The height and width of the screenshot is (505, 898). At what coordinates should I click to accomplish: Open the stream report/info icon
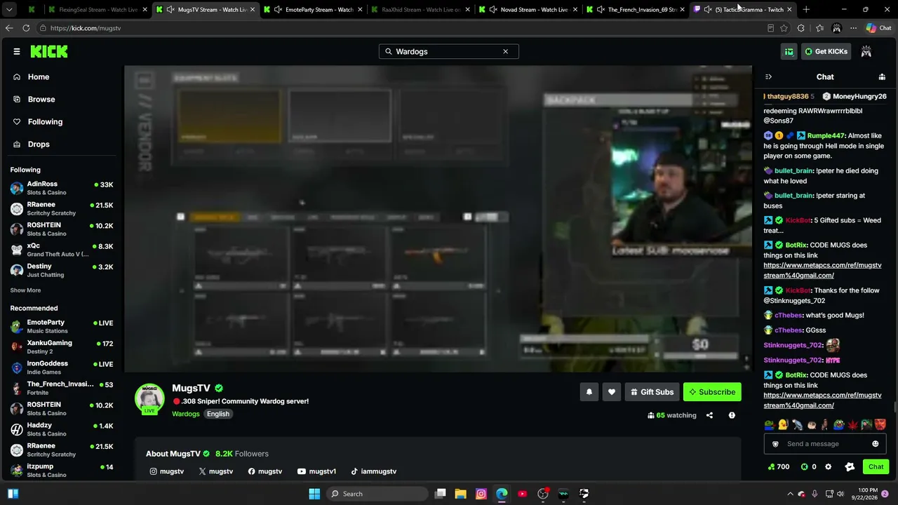click(x=732, y=415)
